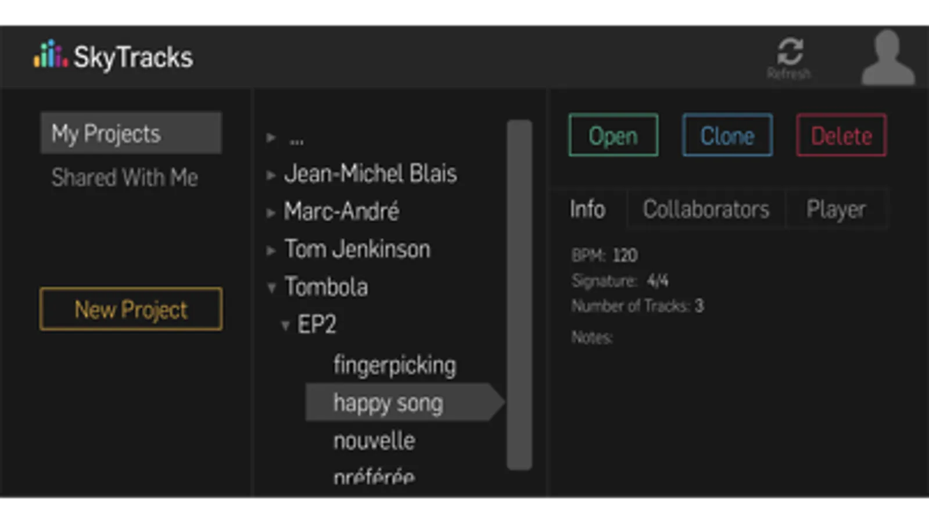The image size is (929, 523).
Task: Click the Delete button
Action: (841, 135)
